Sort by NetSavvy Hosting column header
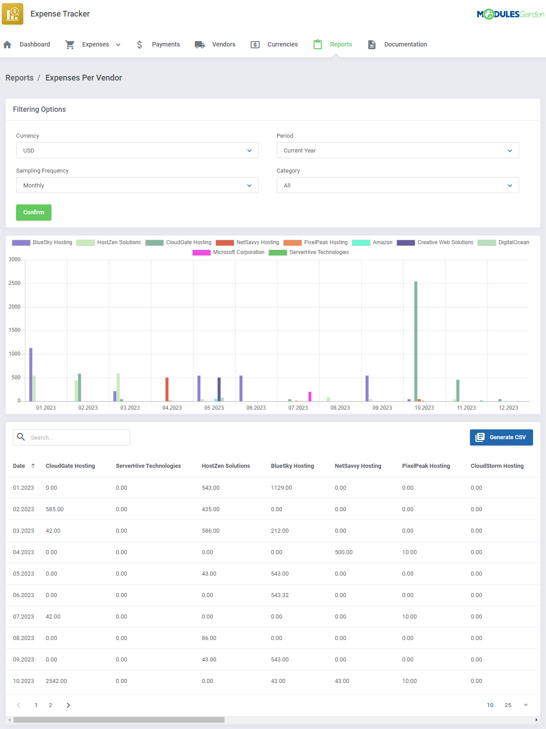 pyautogui.click(x=358, y=466)
